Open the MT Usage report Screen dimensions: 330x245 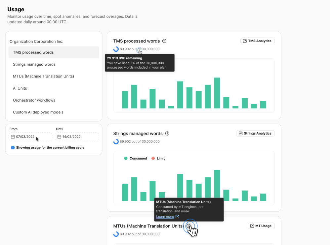(261, 226)
